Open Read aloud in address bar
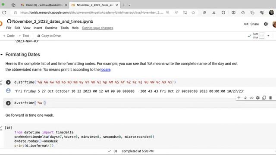Image resolution: width=276 pixels, height=155 pixels. pyautogui.click(x=176, y=12)
